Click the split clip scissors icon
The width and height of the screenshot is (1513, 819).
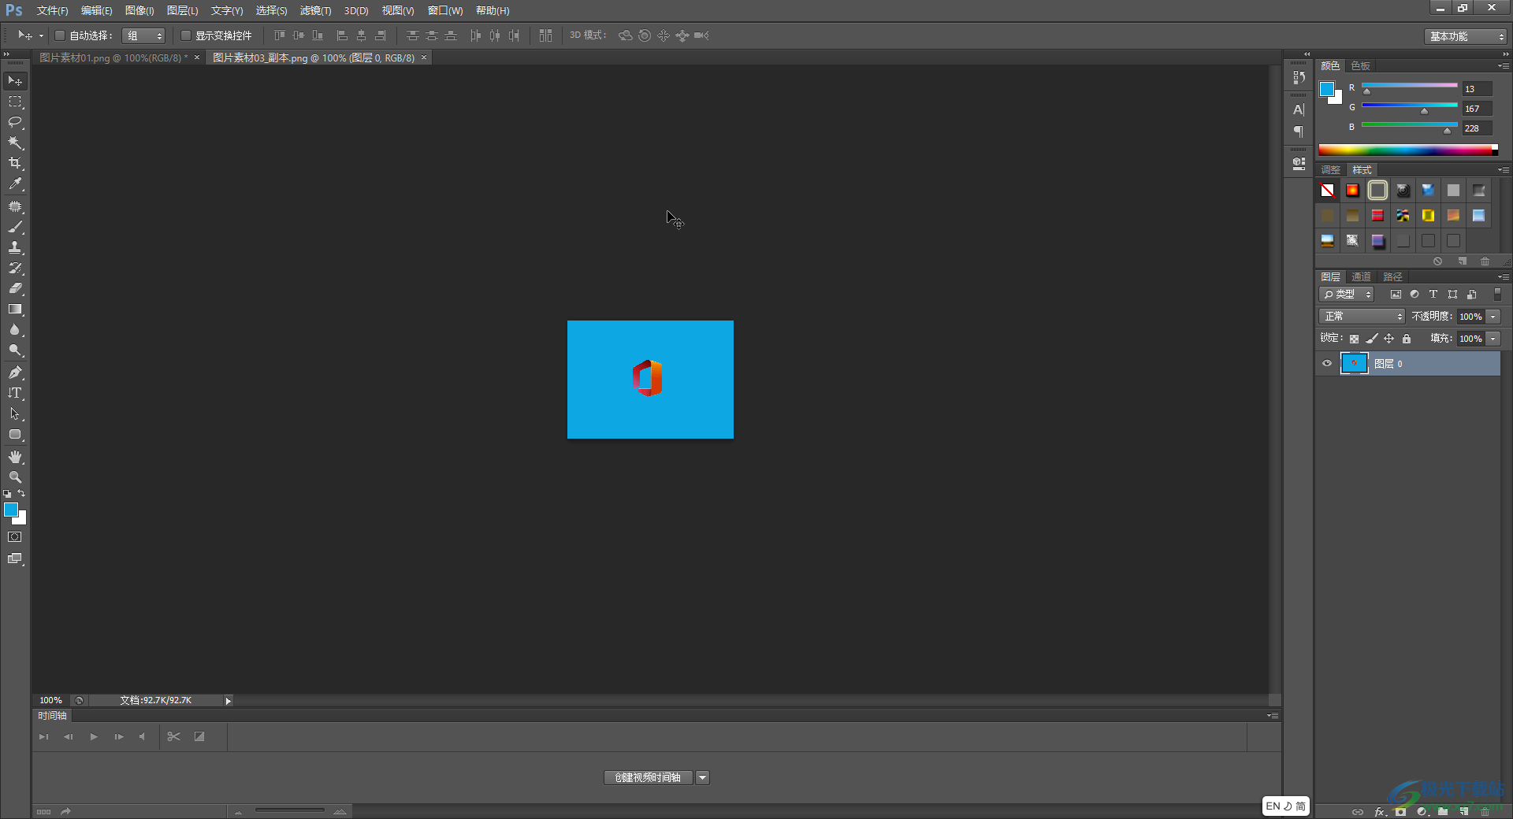(x=174, y=737)
